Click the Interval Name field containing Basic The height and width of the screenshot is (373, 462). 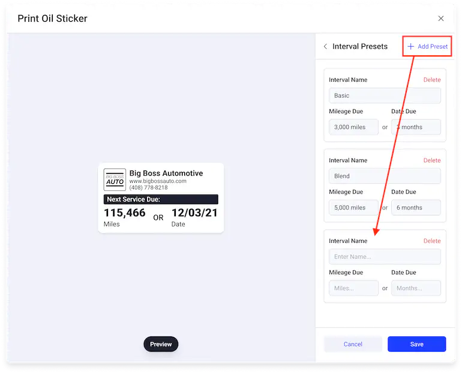click(x=385, y=96)
